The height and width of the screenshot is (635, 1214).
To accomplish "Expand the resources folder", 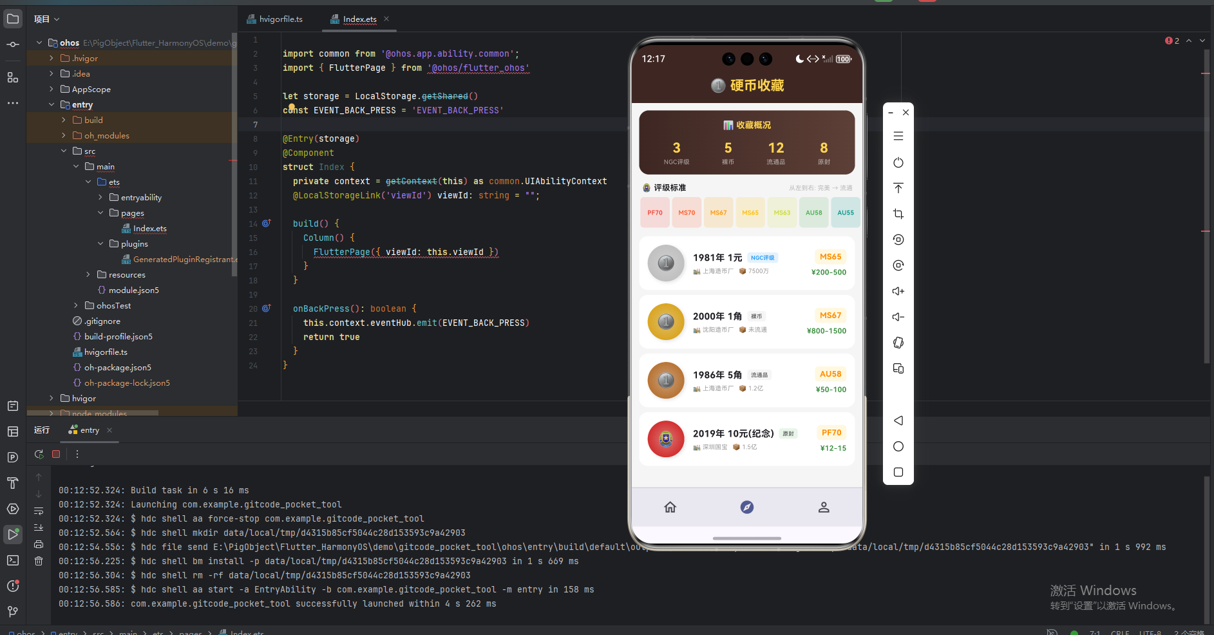I will [x=88, y=274].
